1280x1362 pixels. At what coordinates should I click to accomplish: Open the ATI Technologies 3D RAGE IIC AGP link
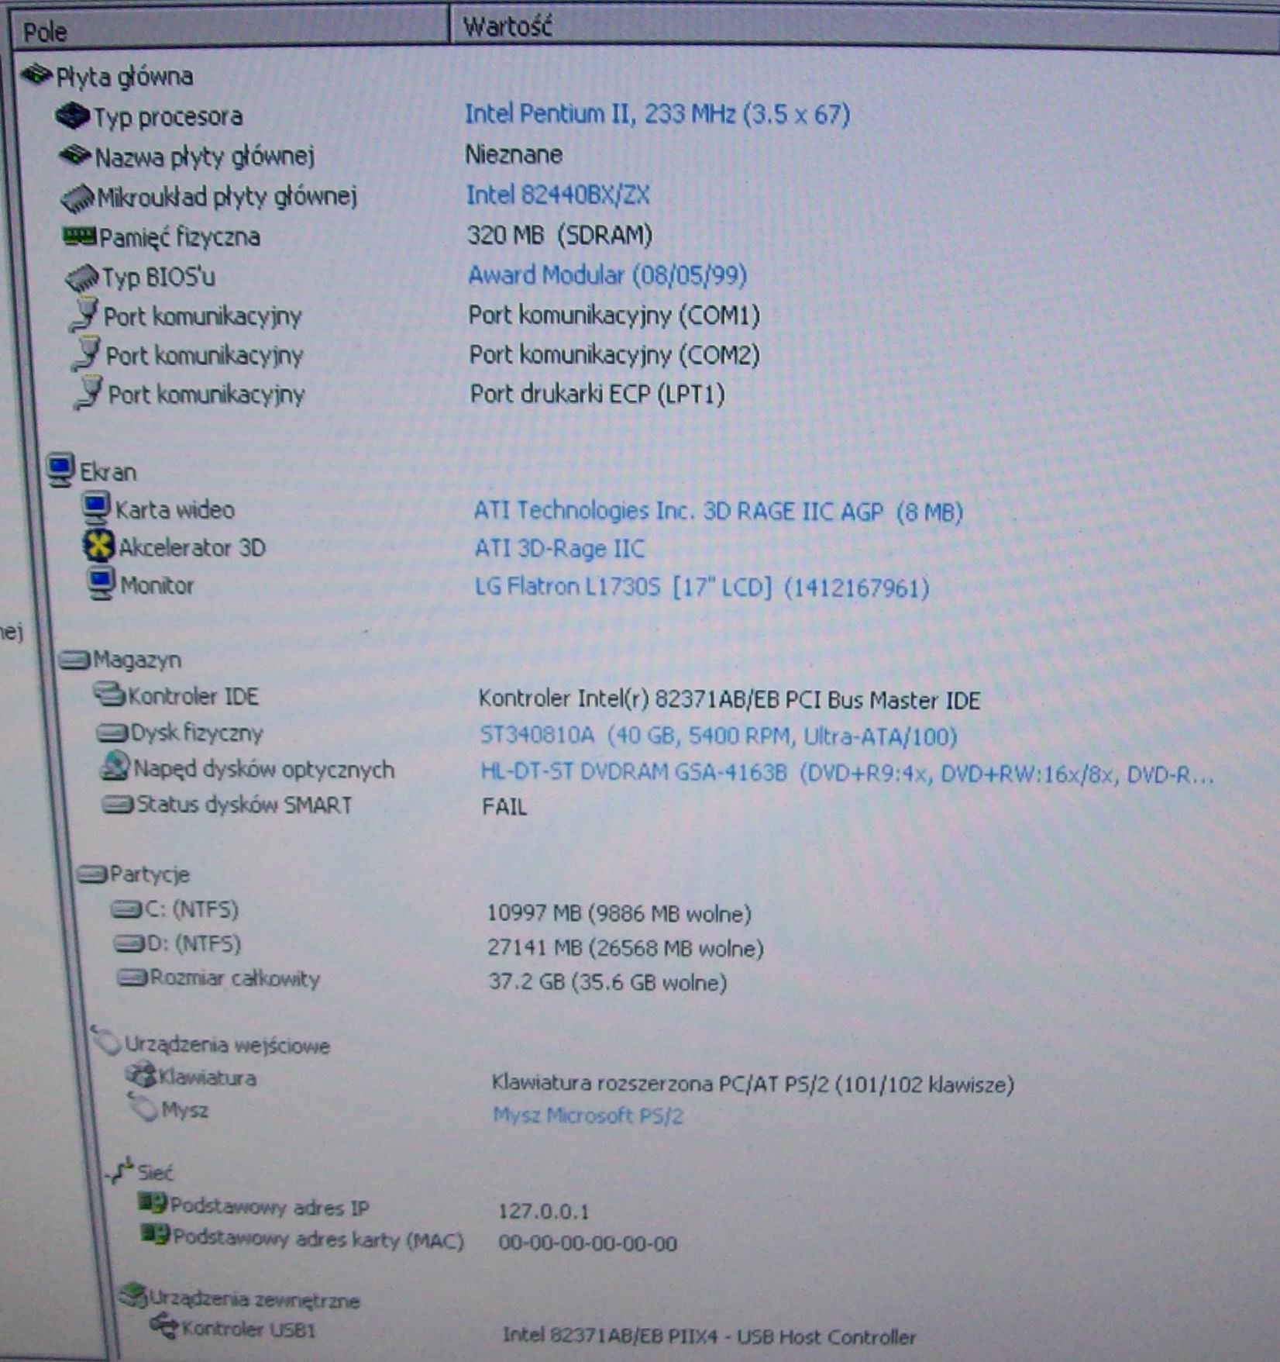718,512
